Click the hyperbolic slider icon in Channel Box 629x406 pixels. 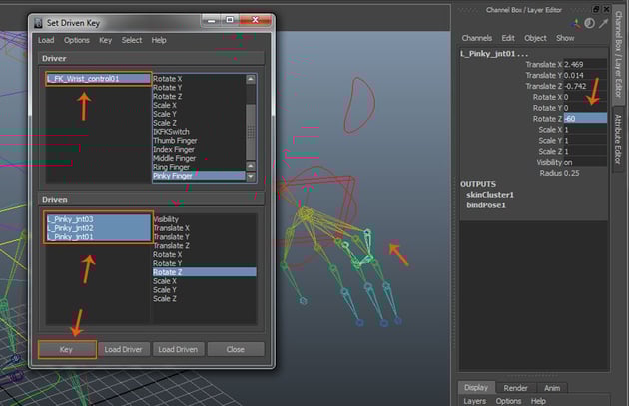603,23
